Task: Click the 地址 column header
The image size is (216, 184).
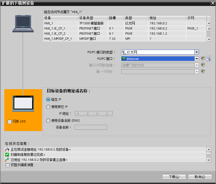Action: click(x=167, y=18)
